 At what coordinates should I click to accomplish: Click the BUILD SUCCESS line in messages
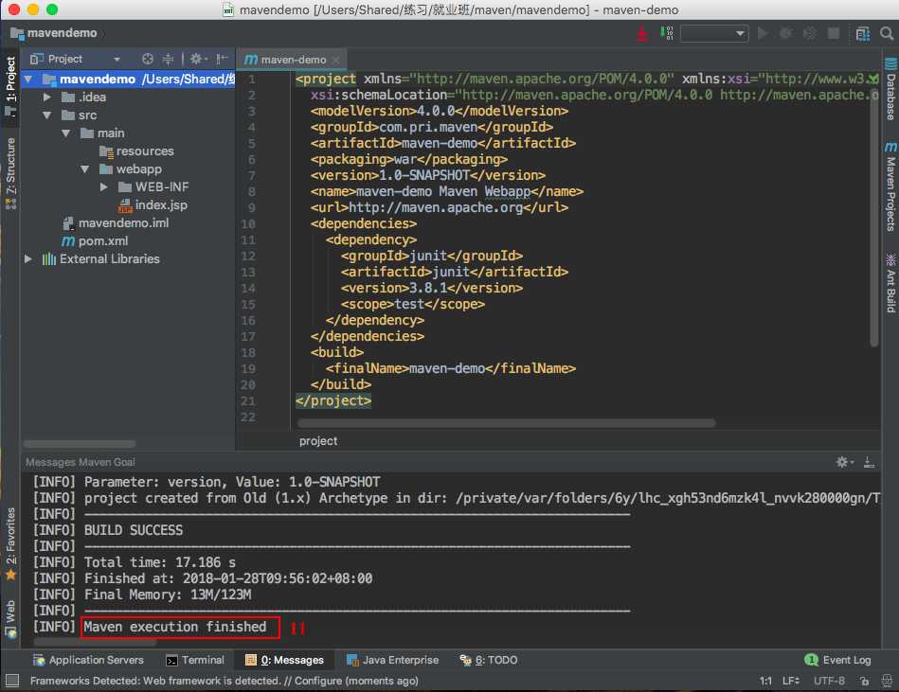[x=134, y=530]
